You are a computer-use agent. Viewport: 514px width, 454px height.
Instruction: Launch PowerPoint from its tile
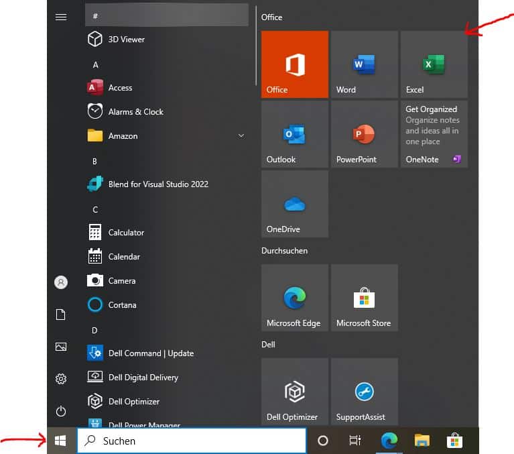(x=365, y=134)
